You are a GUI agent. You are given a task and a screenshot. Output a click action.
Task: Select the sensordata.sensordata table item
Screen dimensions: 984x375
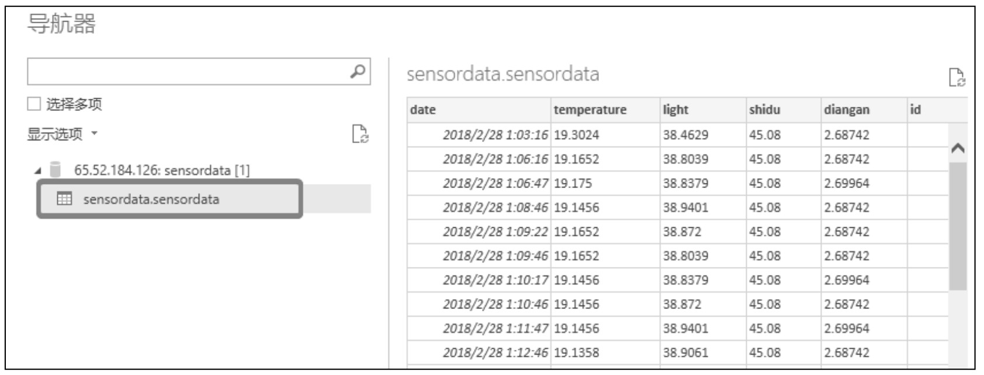tap(169, 199)
